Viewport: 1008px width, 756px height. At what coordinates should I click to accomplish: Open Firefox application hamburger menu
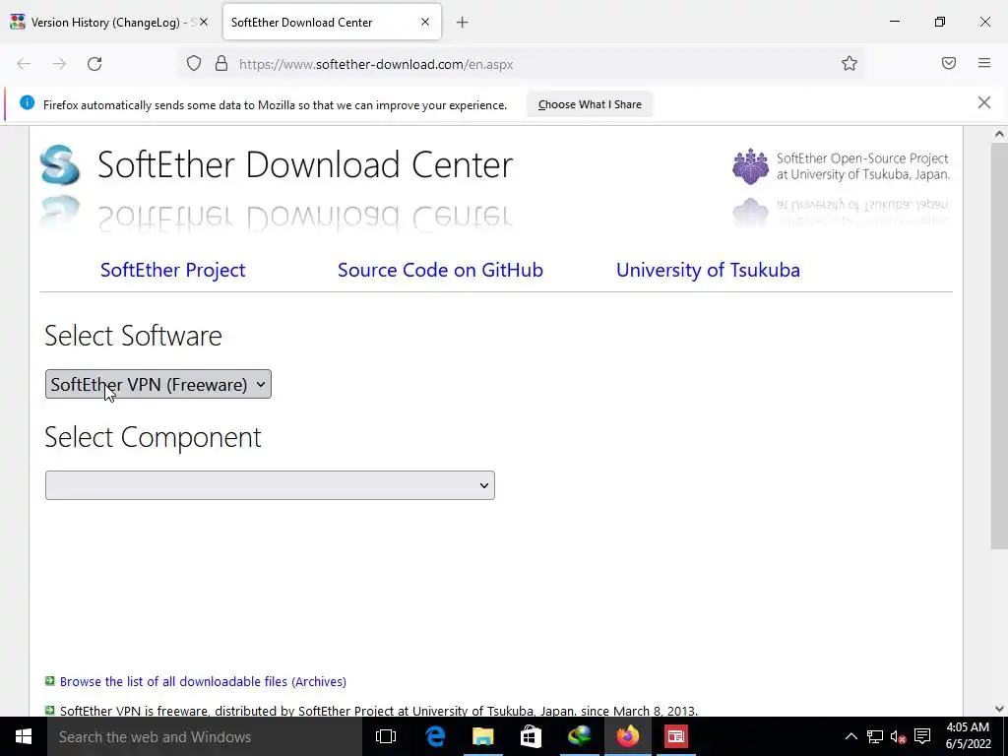click(984, 63)
